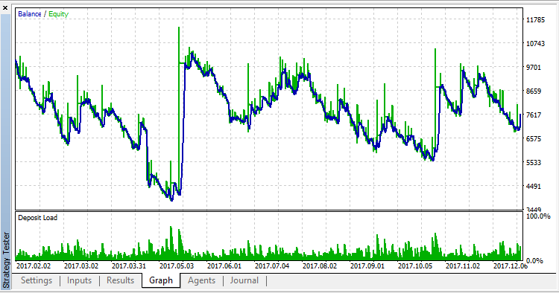Click the 2017.09.01 date label

click(x=367, y=266)
